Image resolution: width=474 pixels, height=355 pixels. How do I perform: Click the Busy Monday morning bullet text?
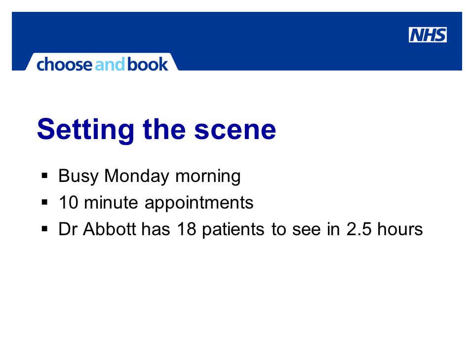tap(150, 177)
